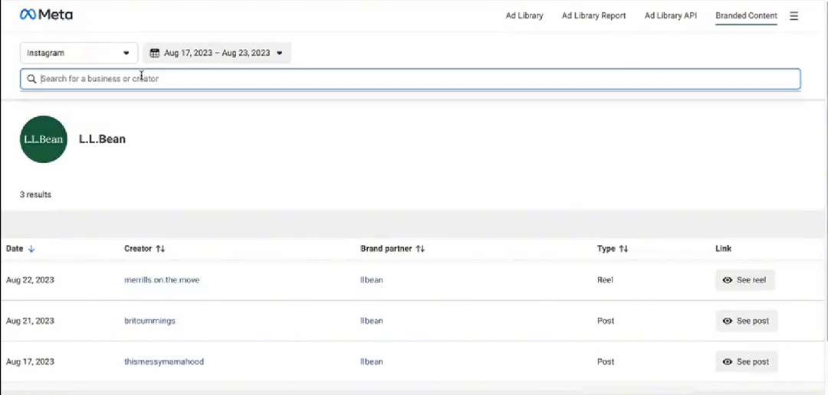This screenshot has height=395, width=828.
Task: Click the calendar icon in date picker
Action: tap(154, 53)
